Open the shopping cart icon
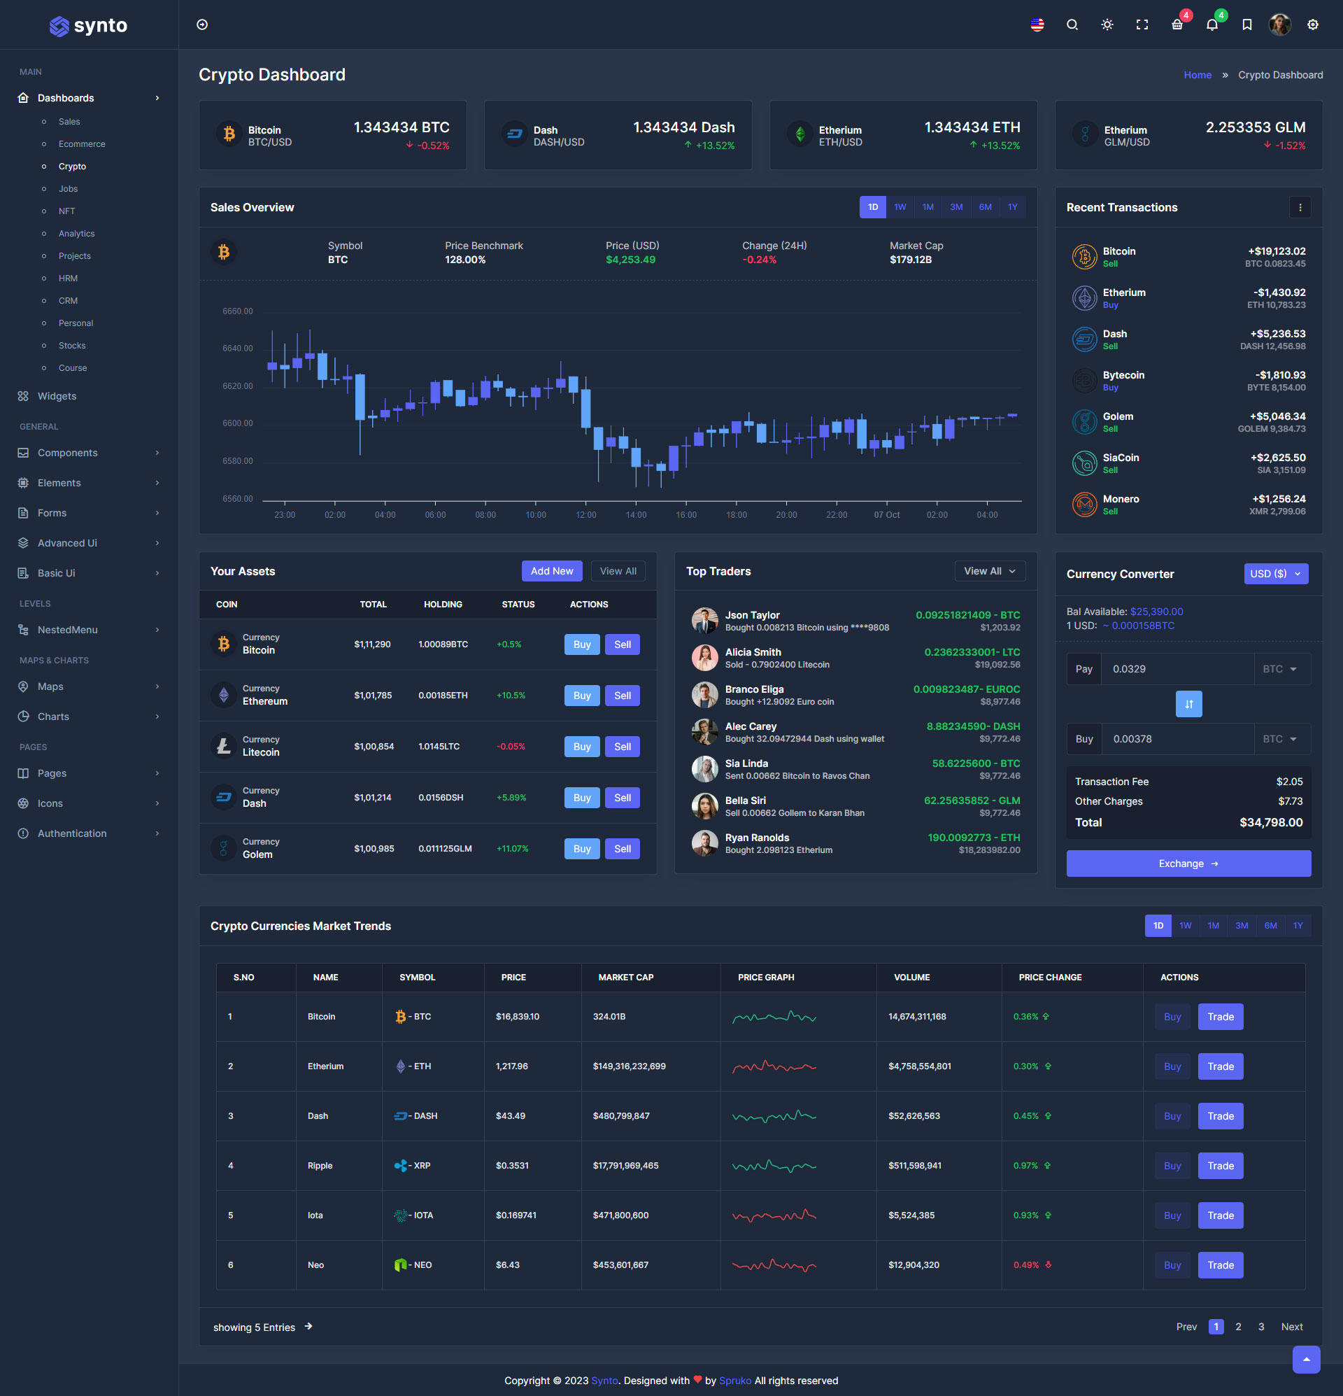Viewport: 1343px width, 1396px height. click(1177, 25)
